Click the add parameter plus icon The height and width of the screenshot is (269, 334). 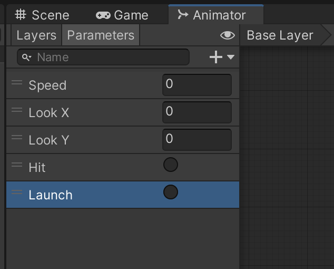pyautogui.click(x=215, y=57)
